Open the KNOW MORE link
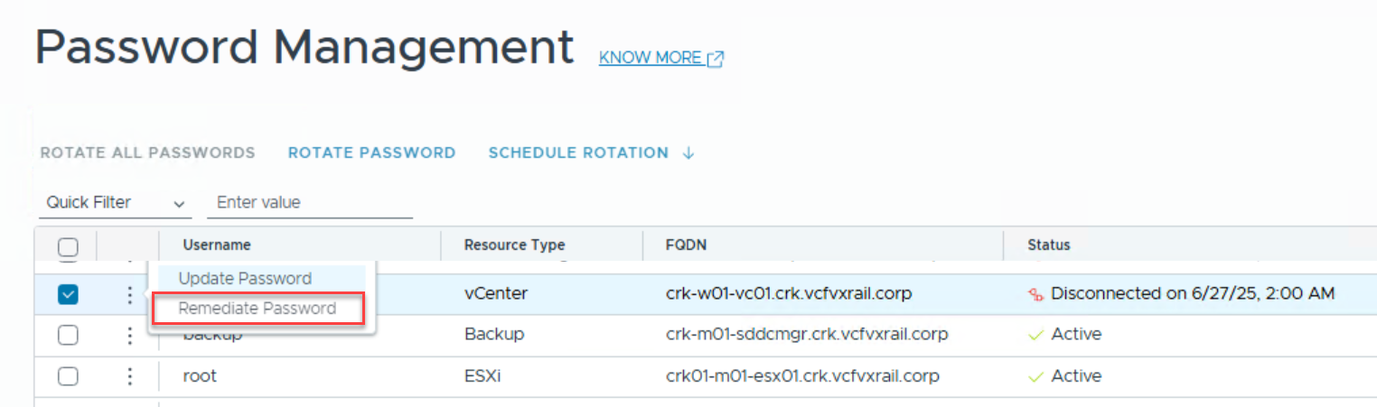This screenshot has height=407, width=1377. point(650,59)
